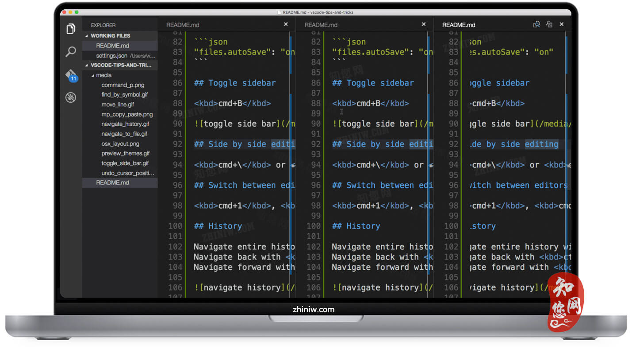Click 'Navigate back with' line in first editor
Viewport: 632px width, 353px height.
click(245, 257)
